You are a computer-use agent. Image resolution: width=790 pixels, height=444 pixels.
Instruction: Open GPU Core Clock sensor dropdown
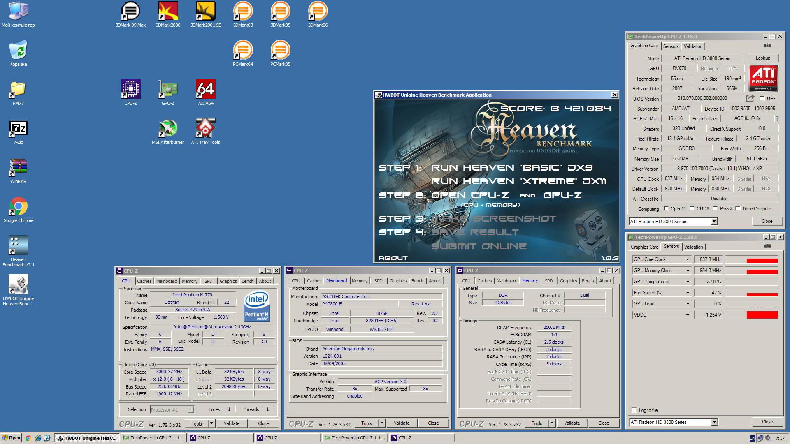coord(688,259)
